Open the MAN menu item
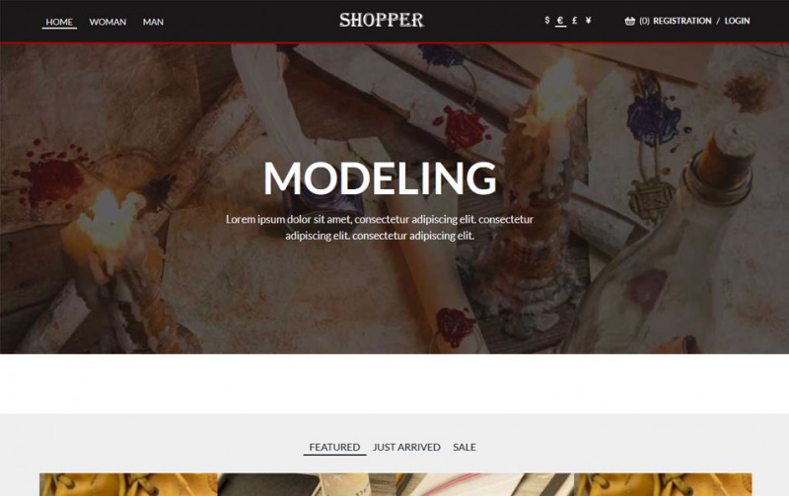 (x=153, y=22)
